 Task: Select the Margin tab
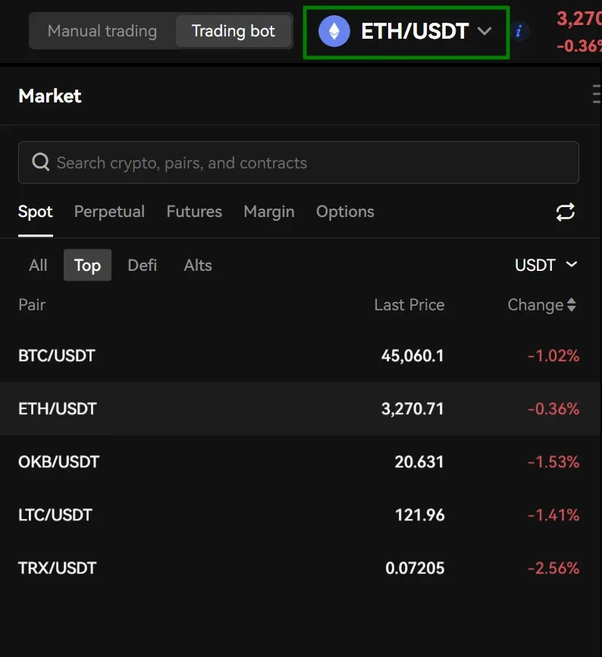pos(268,212)
